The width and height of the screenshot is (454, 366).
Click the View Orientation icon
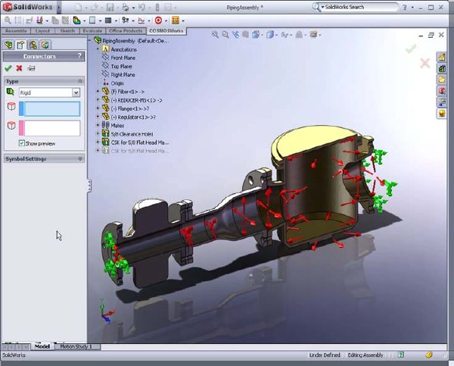[256, 35]
